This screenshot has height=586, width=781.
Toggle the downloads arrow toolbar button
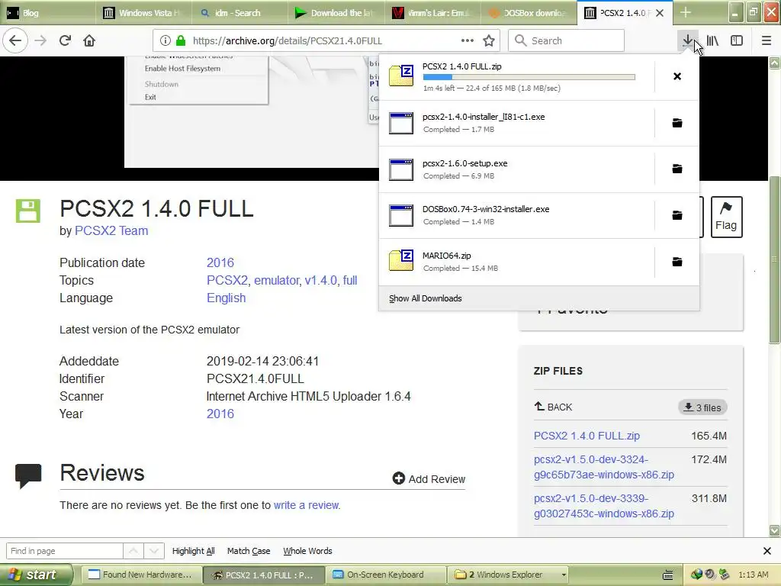coord(687,41)
